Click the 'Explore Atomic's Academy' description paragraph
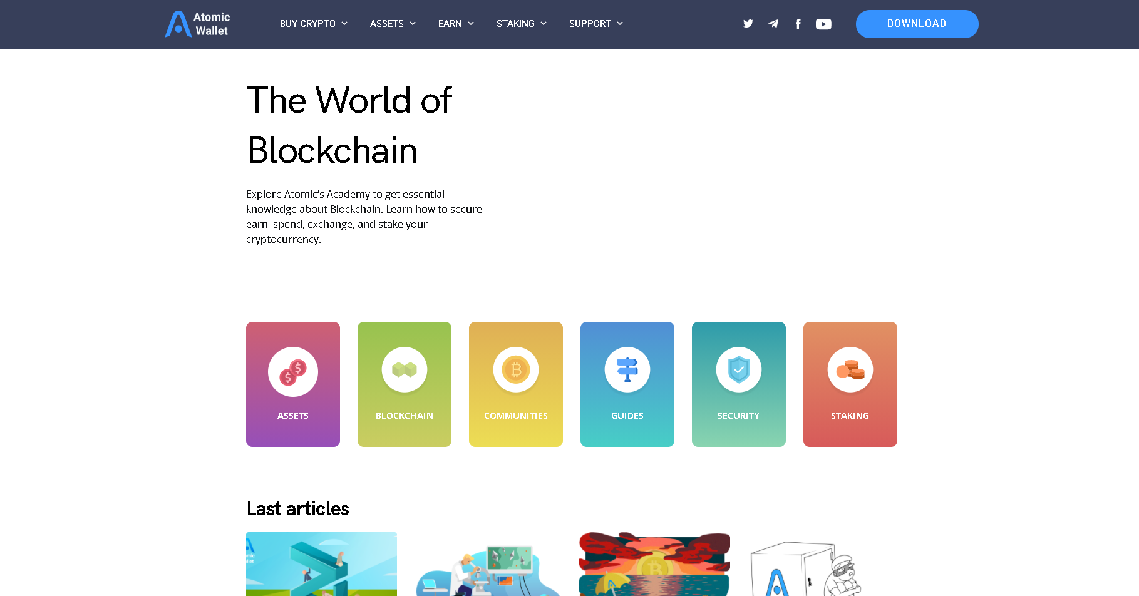The width and height of the screenshot is (1139, 596). coord(365,217)
